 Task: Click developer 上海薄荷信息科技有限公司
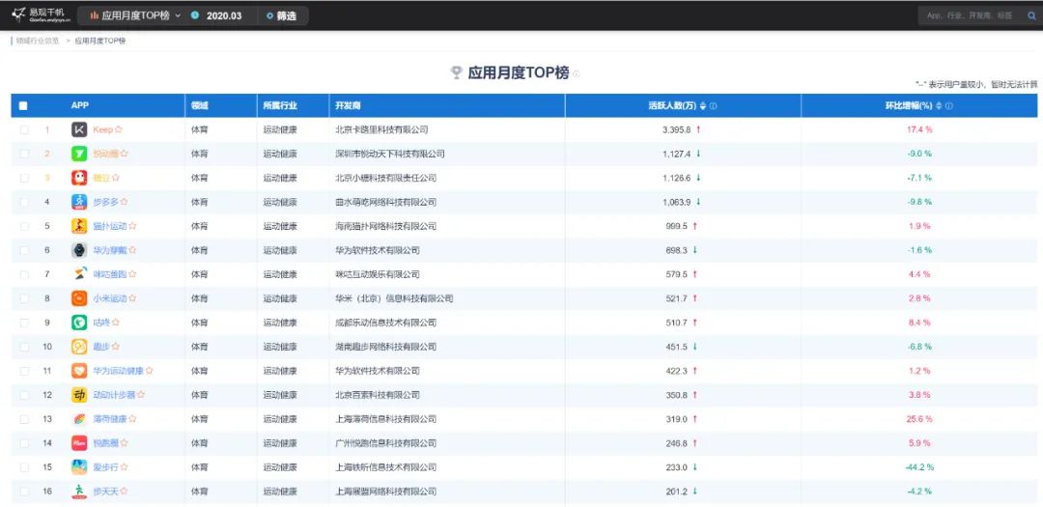click(385, 419)
